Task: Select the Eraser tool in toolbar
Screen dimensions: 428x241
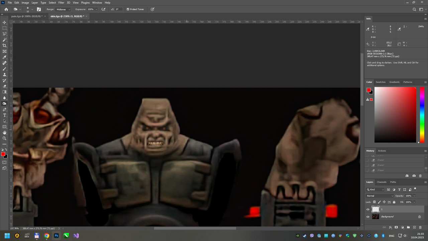Action: pyautogui.click(x=4, y=86)
